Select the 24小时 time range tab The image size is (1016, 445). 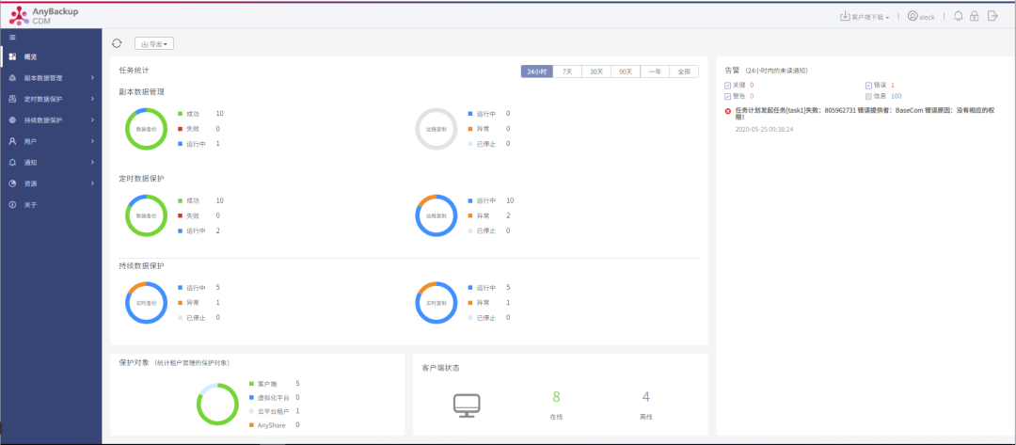(x=536, y=72)
